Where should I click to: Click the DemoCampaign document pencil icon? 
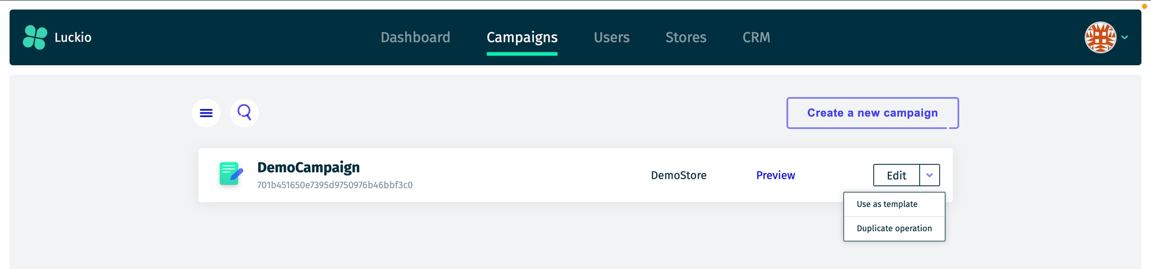[231, 174]
